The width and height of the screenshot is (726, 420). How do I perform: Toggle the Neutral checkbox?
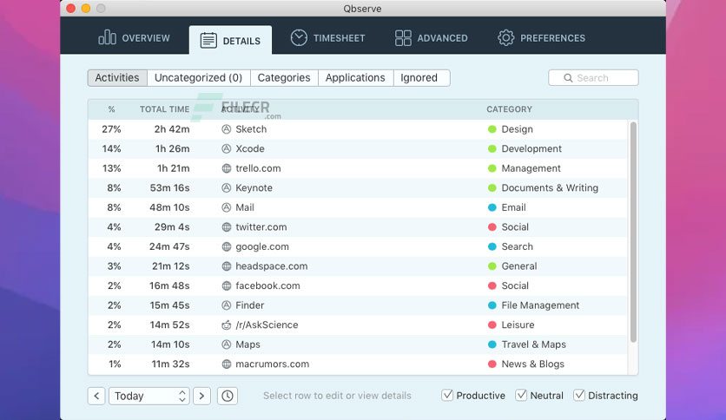point(521,395)
